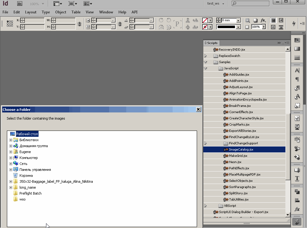This screenshot has height=228, width=307.
Task: Open the Paragraph panel icon in dock
Action: (x=297, y=79)
